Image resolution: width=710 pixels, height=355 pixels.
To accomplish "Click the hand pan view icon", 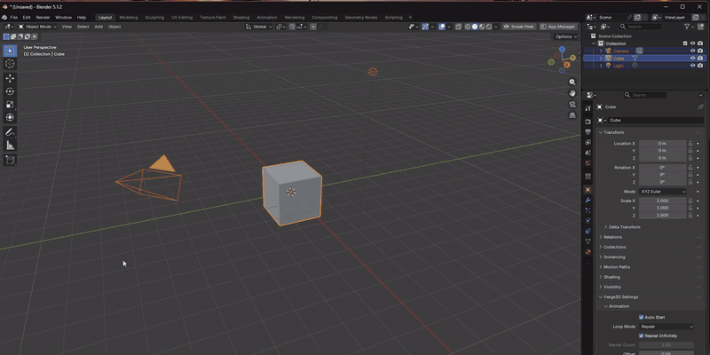I will pyautogui.click(x=572, y=93).
